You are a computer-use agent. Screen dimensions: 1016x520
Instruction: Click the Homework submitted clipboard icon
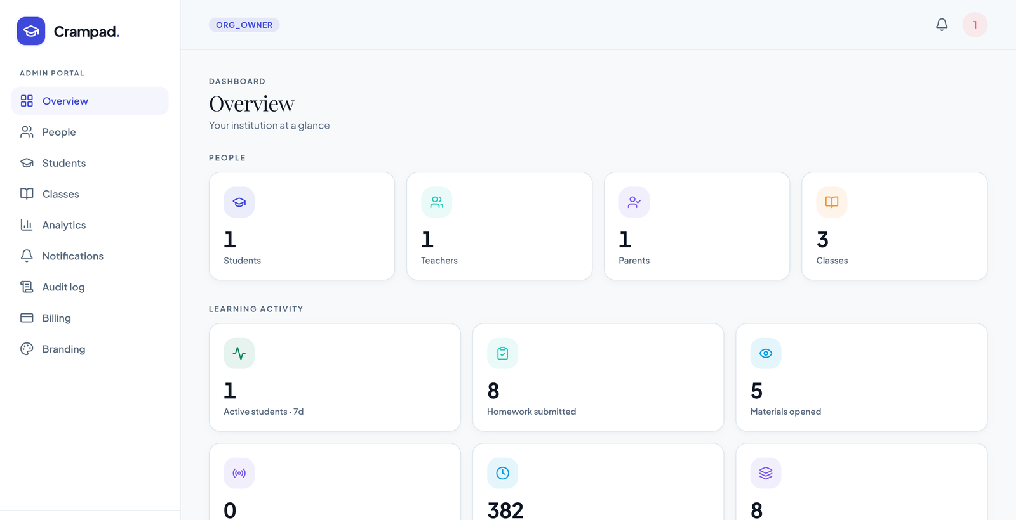coord(503,353)
